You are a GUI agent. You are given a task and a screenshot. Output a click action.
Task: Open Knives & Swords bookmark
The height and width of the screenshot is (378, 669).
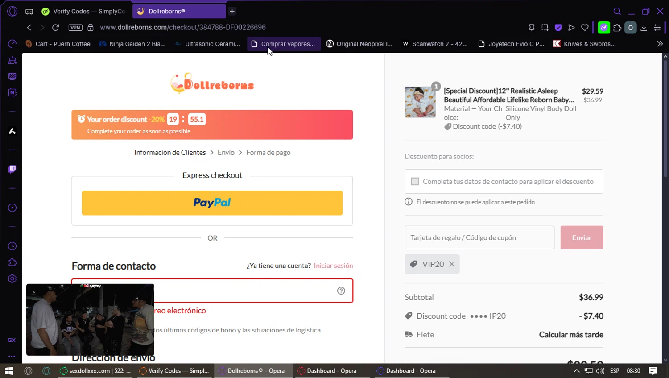coord(585,44)
